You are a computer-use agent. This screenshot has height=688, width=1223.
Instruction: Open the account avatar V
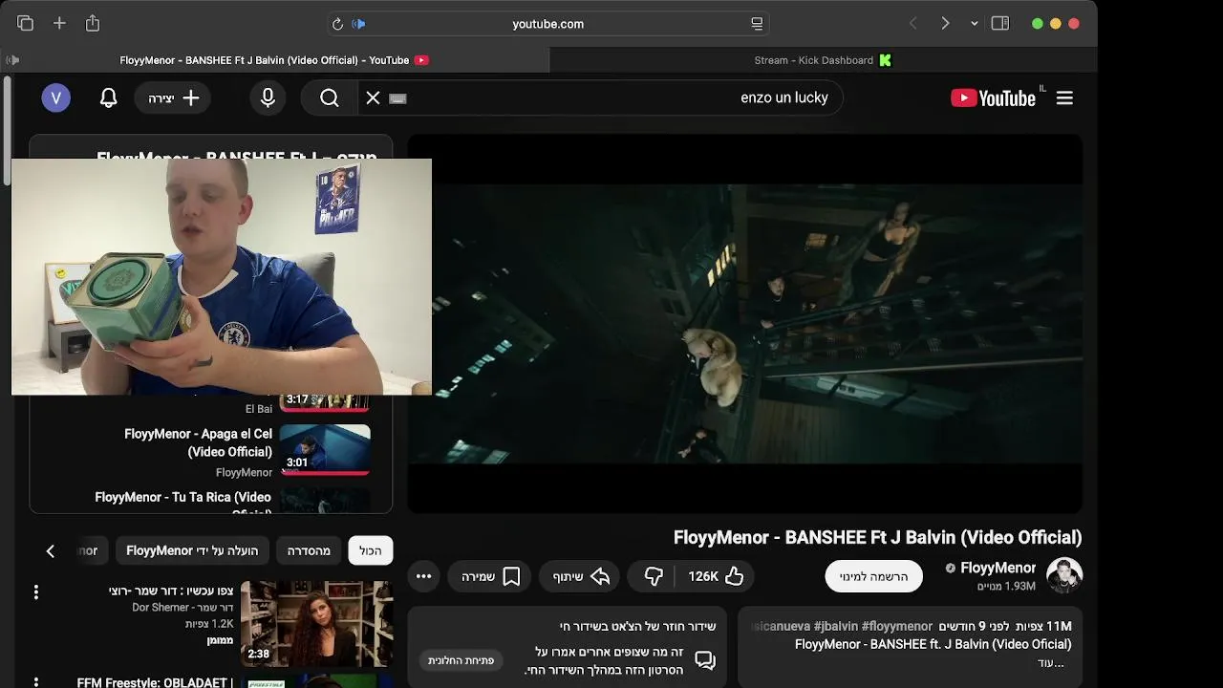(x=55, y=97)
